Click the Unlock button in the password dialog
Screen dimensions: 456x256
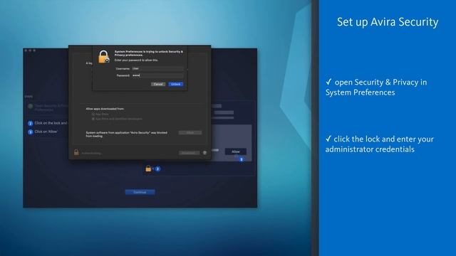(x=176, y=84)
